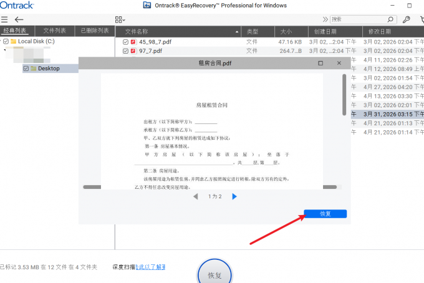Viewport: 424px width, 283px height.
Task: Expand the double-chevron toolbar overflow
Action: click(325, 19)
